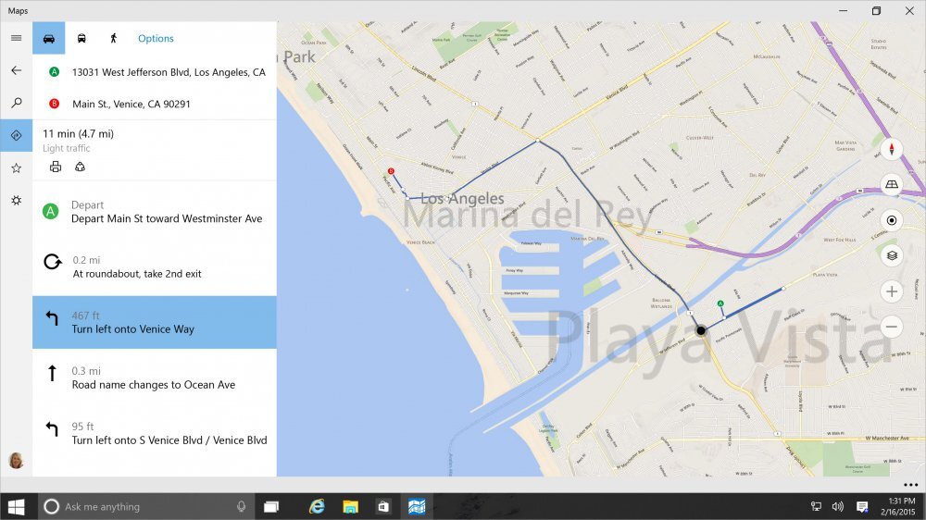Show my location on the map
Image resolution: width=926 pixels, height=520 pixels.
coord(892,220)
